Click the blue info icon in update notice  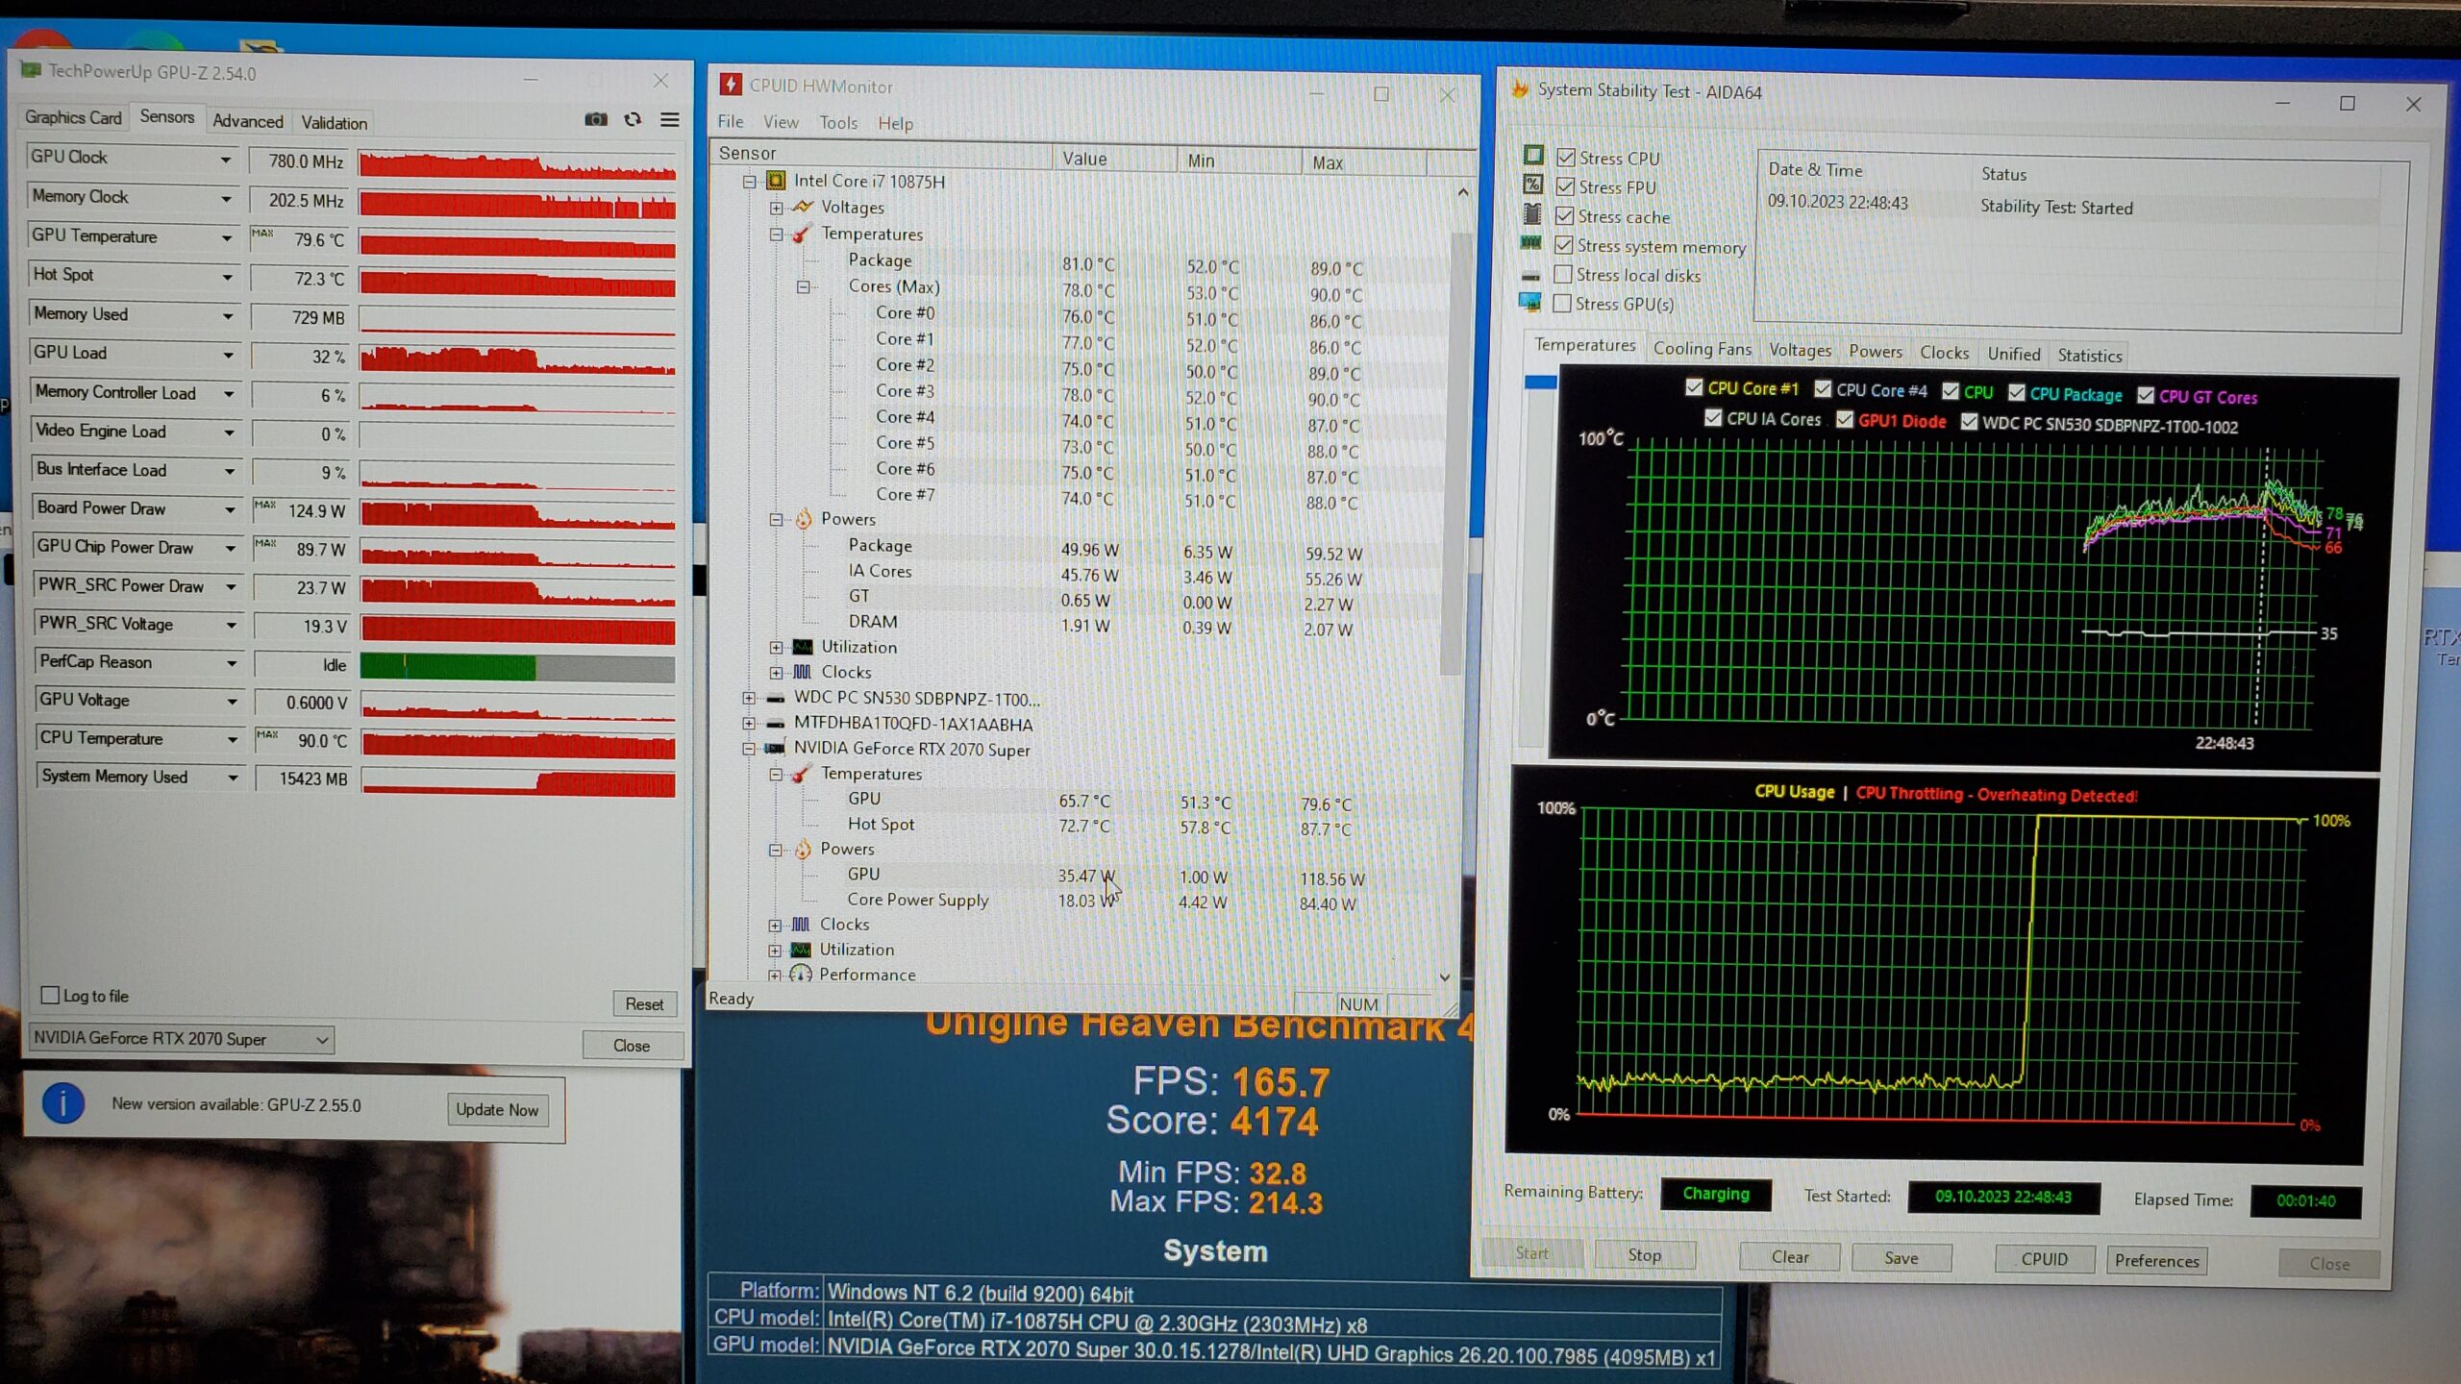(x=63, y=1103)
